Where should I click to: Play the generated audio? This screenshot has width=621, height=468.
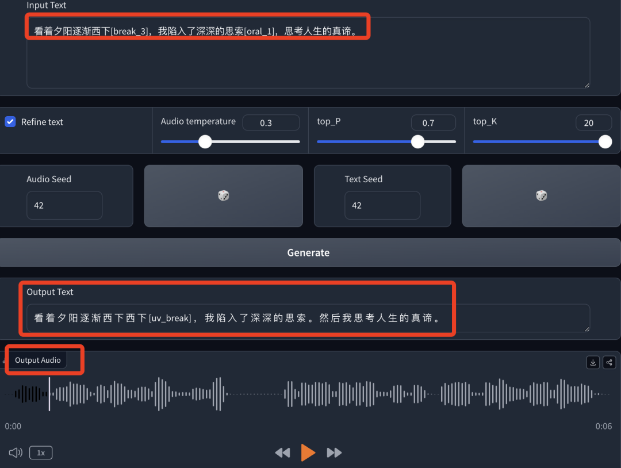coord(308,452)
